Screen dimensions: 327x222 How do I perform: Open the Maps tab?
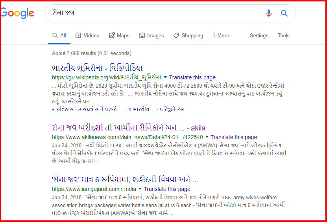tap(119, 36)
